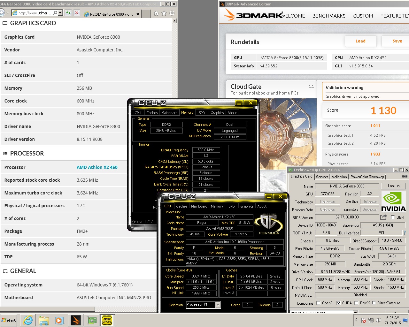Toggle the DirectCompute checkbox
The height and width of the screenshot is (327, 409).
[374, 303]
